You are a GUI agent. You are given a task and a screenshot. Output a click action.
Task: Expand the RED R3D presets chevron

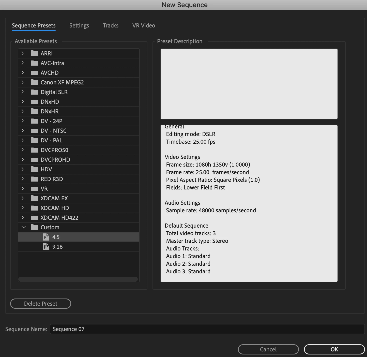(x=23, y=179)
